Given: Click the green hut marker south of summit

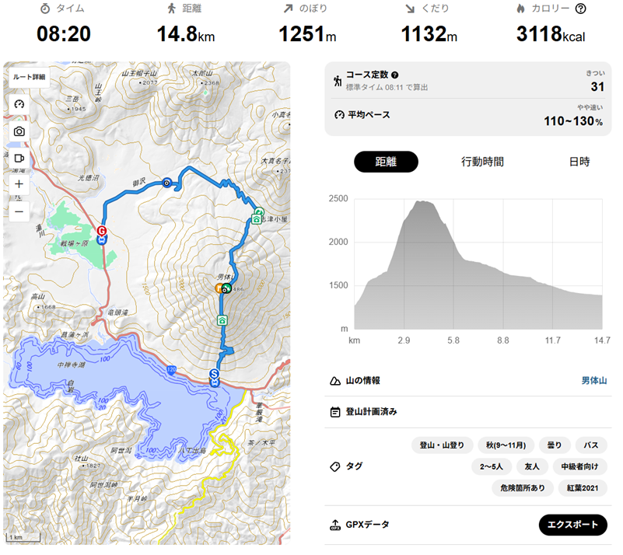Looking at the screenshot, I should pyautogui.click(x=222, y=320).
